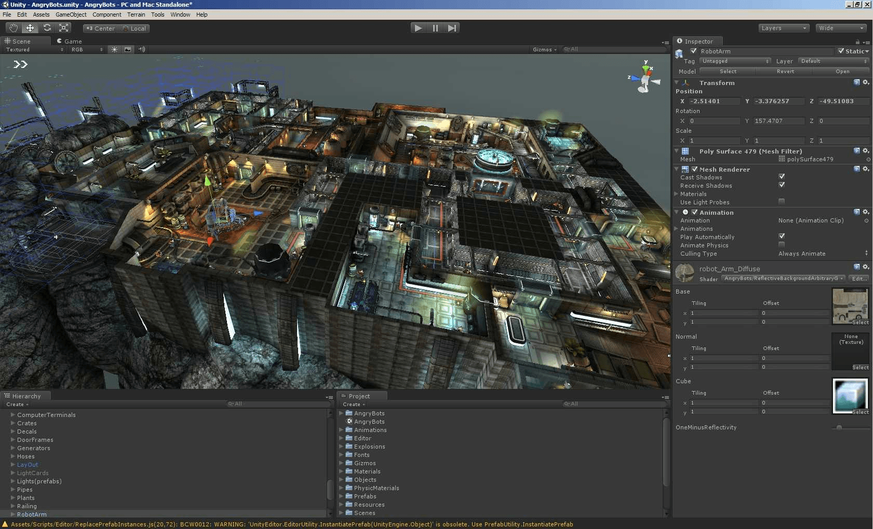873x529 pixels.
Task: Uncheck Play Automatically in the Animation component
Action: click(x=782, y=236)
